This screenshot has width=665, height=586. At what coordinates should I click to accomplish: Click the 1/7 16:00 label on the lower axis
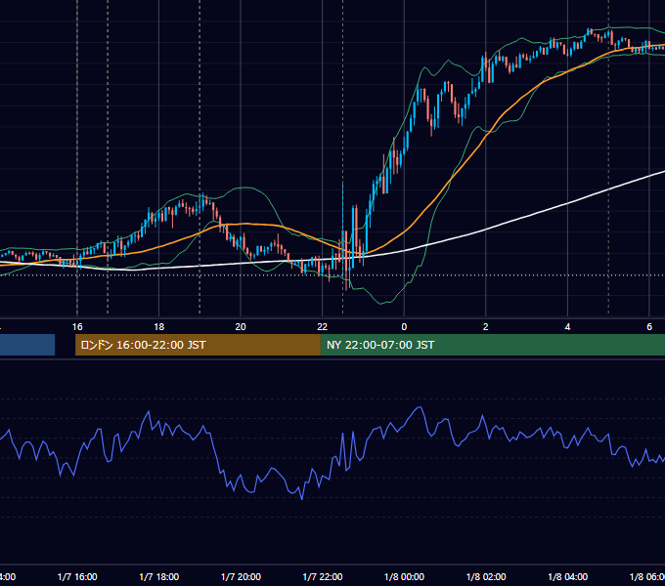pyautogui.click(x=77, y=576)
